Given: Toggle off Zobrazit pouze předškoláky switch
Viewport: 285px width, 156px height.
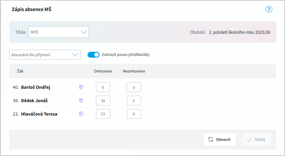Looking at the screenshot, I should [x=93, y=54].
